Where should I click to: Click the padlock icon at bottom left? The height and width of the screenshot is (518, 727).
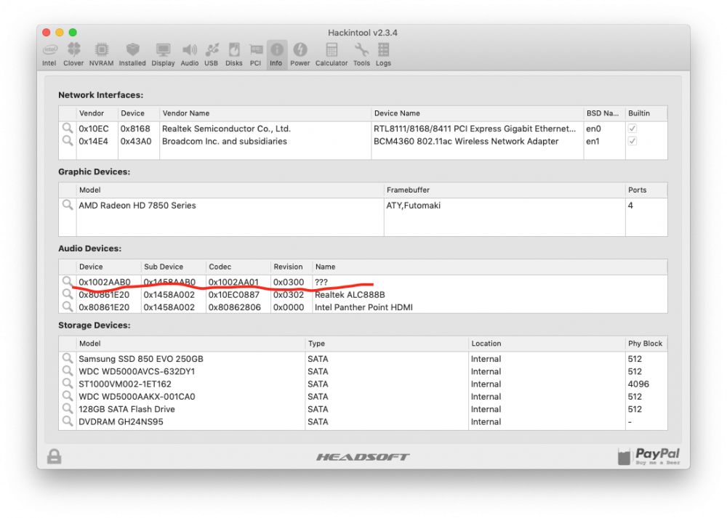[x=55, y=456]
